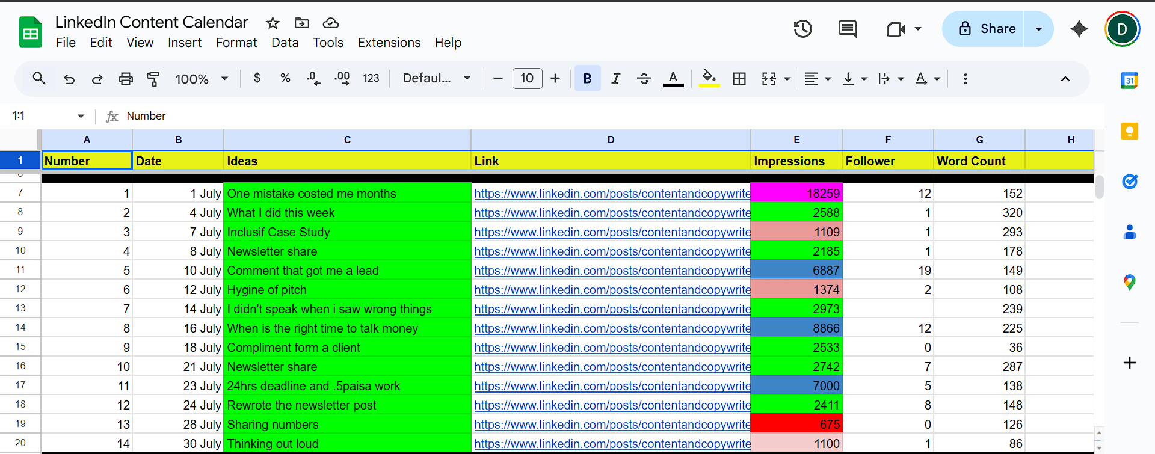
Task: Start a Meet call camera icon
Action: tap(896, 29)
